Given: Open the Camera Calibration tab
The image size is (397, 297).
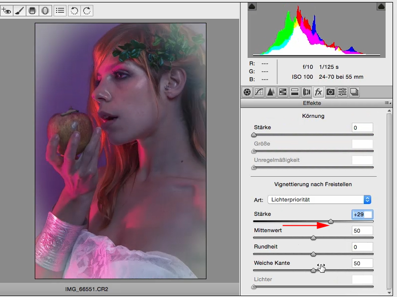Looking at the screenshot, I should tap(331, 92).
